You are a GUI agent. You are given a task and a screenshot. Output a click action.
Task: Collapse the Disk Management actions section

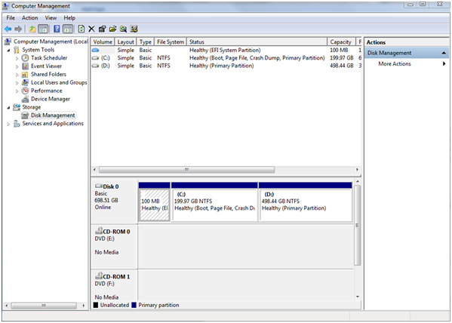(x=444, y=53)
